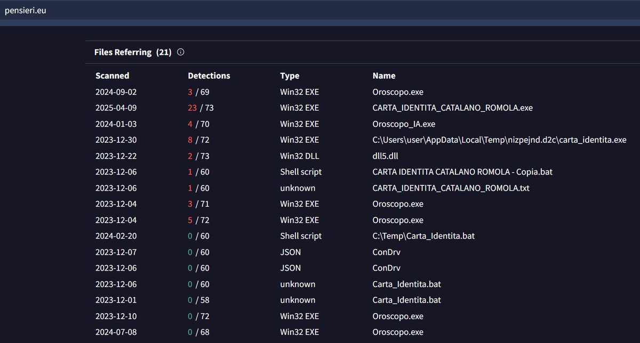Open Oroscopo.exe with 5 / 72 detections
The width and height of the screenshot is (640, 343).
(x=398, y=220)
